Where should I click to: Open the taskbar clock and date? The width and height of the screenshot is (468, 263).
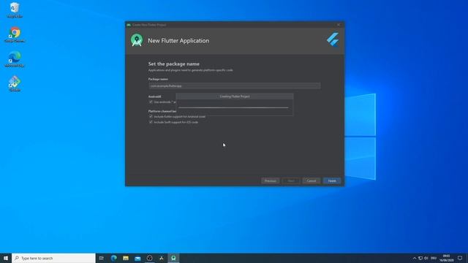(446, 258)
